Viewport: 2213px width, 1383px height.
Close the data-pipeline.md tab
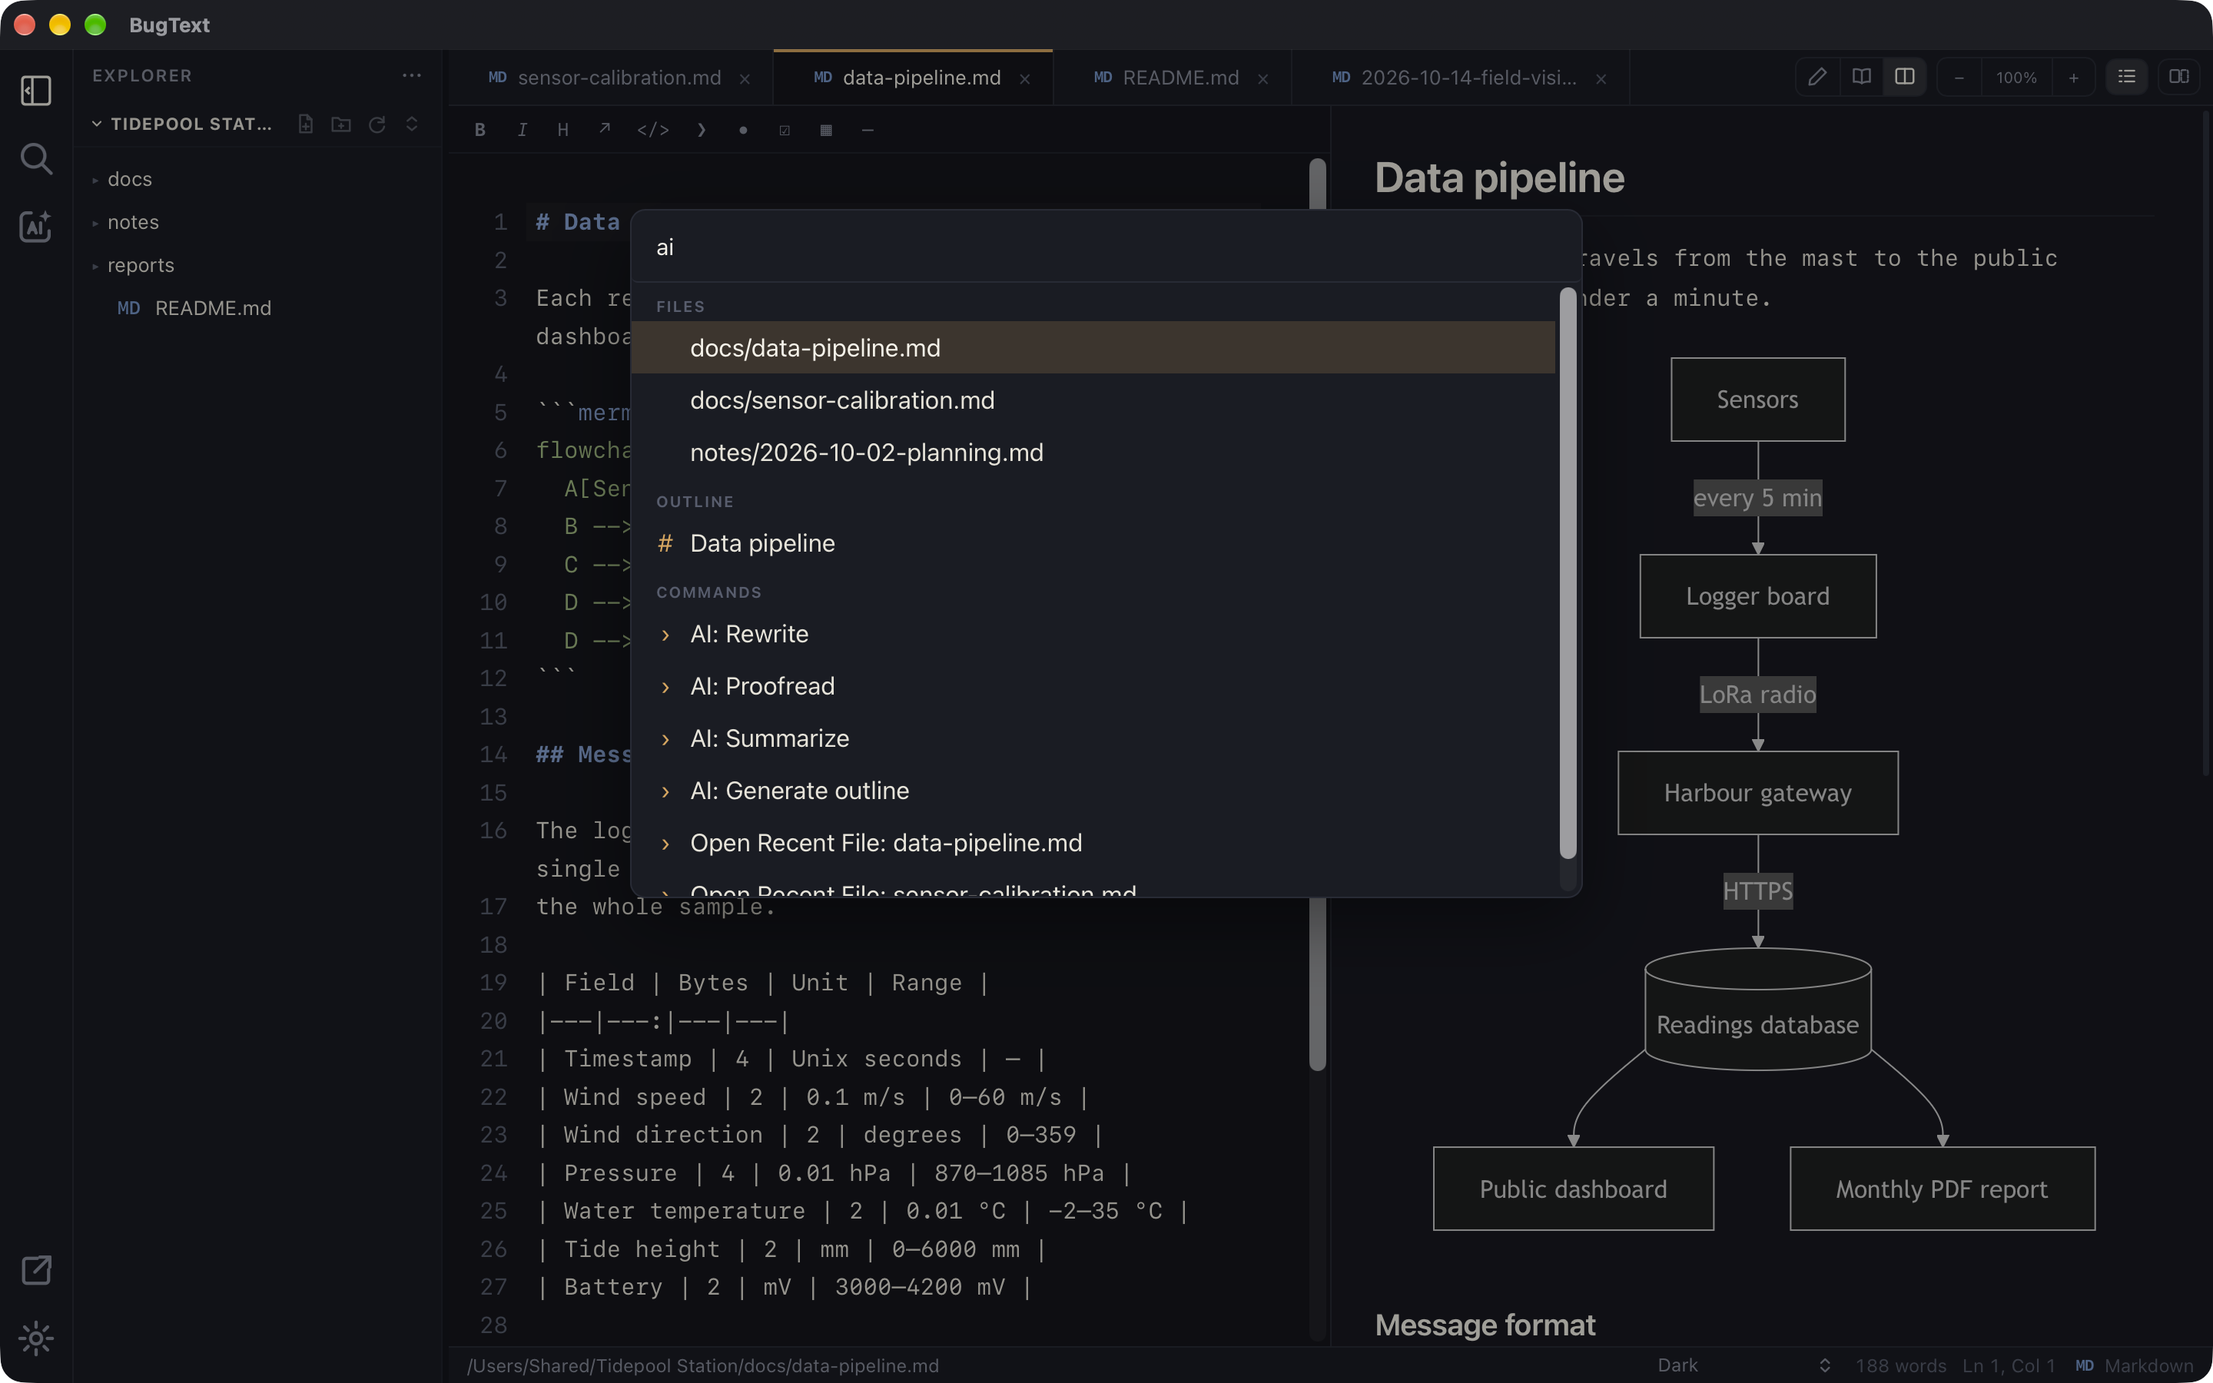tap(1025, 78)
